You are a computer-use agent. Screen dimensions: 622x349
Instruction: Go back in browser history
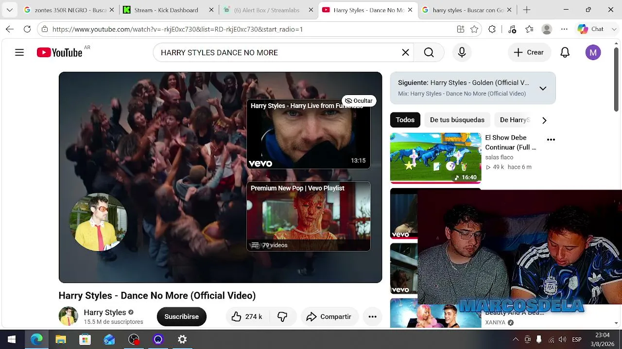coord(10,29)
